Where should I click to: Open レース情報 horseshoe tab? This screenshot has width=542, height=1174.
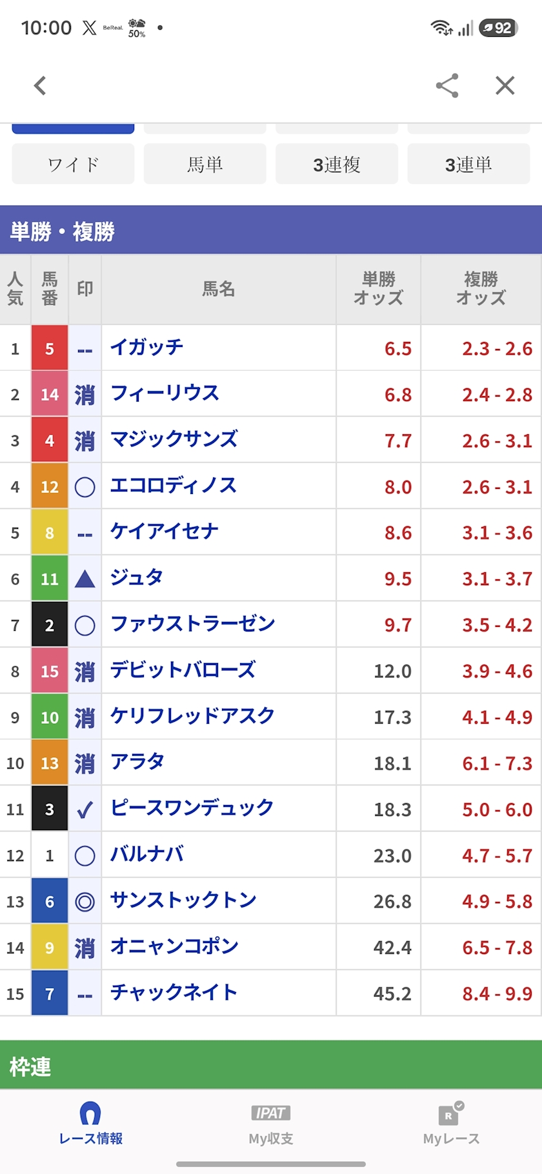[x=90, y=1123]
